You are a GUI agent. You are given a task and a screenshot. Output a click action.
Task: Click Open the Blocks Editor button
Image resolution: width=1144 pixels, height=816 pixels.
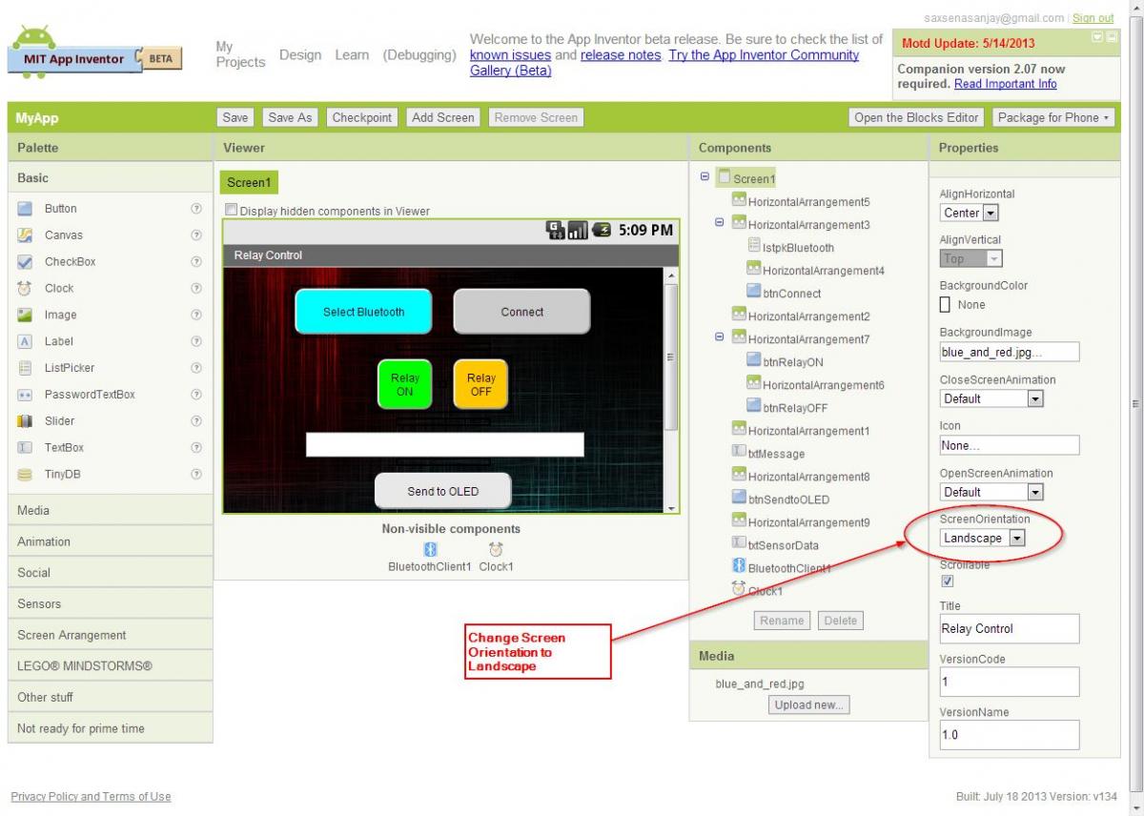click(916, 117)
